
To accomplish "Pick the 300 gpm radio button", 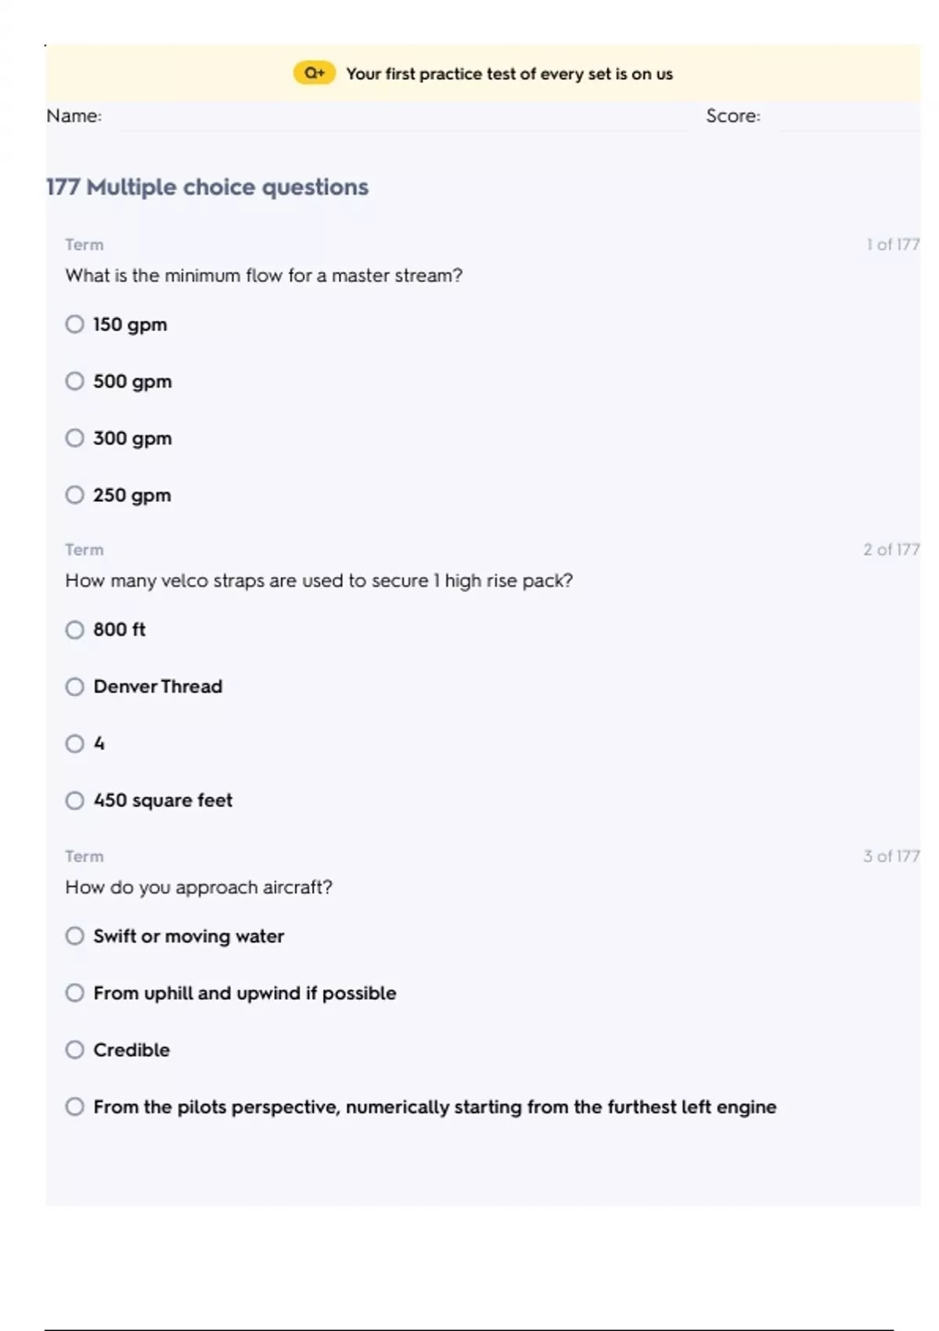I will [75, 438].
